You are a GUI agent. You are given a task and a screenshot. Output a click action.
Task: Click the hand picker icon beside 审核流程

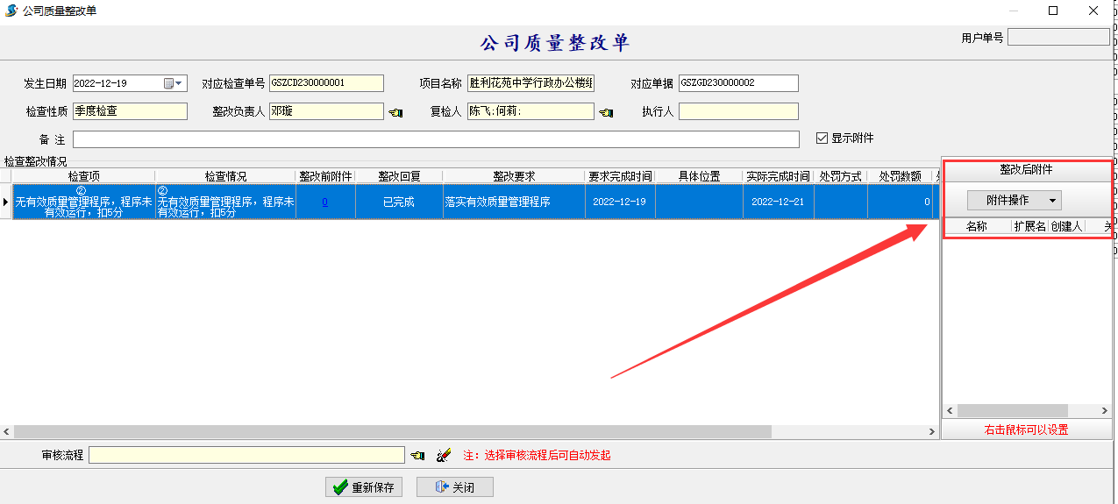tap(417, 456)
